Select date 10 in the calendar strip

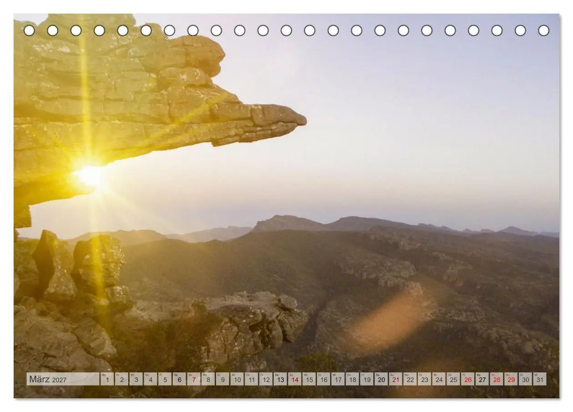(237, 379)
